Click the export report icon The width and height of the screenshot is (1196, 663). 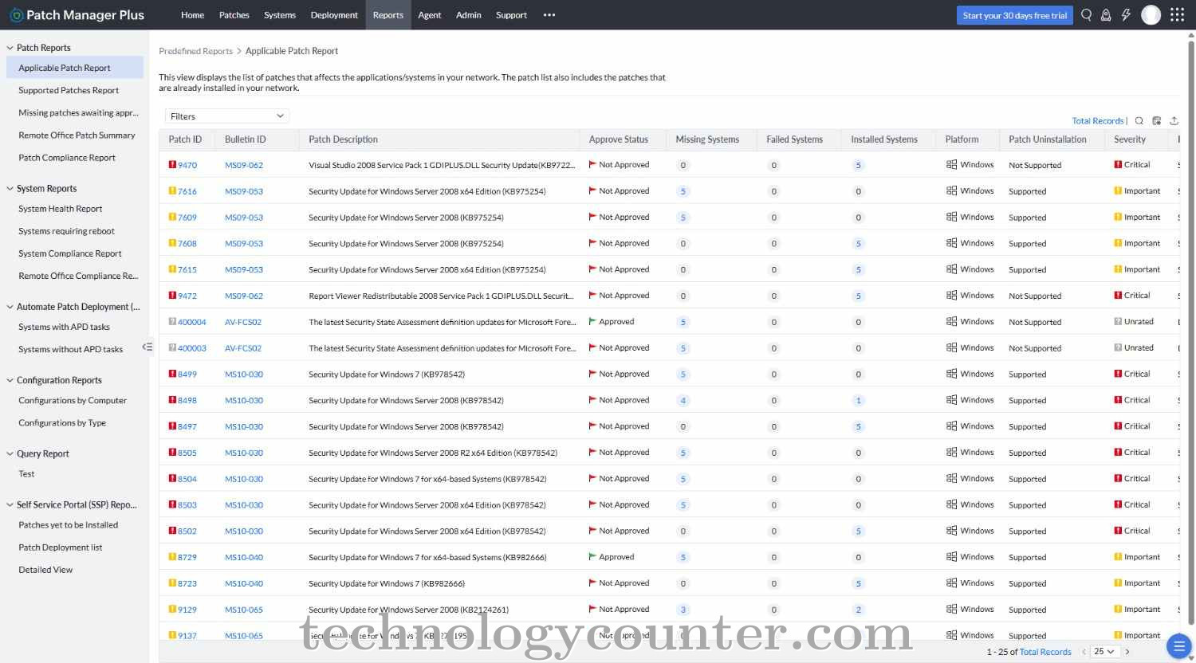(1174, 121)
